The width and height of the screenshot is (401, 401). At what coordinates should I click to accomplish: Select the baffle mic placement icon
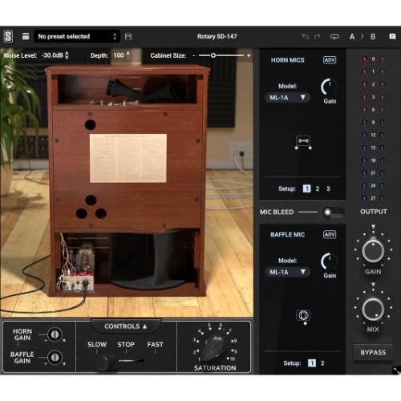[303, 317]
